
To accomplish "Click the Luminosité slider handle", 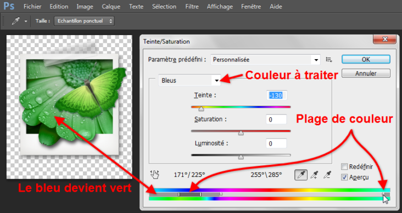I will (x=241, y=157).
